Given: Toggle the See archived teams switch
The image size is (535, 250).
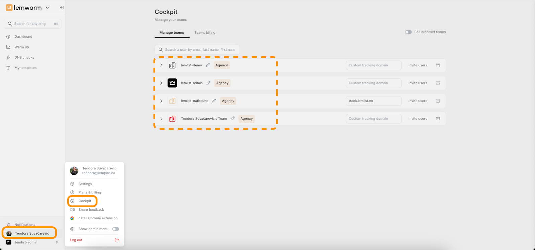Looking at the screenshot, I should click(408, 32).
